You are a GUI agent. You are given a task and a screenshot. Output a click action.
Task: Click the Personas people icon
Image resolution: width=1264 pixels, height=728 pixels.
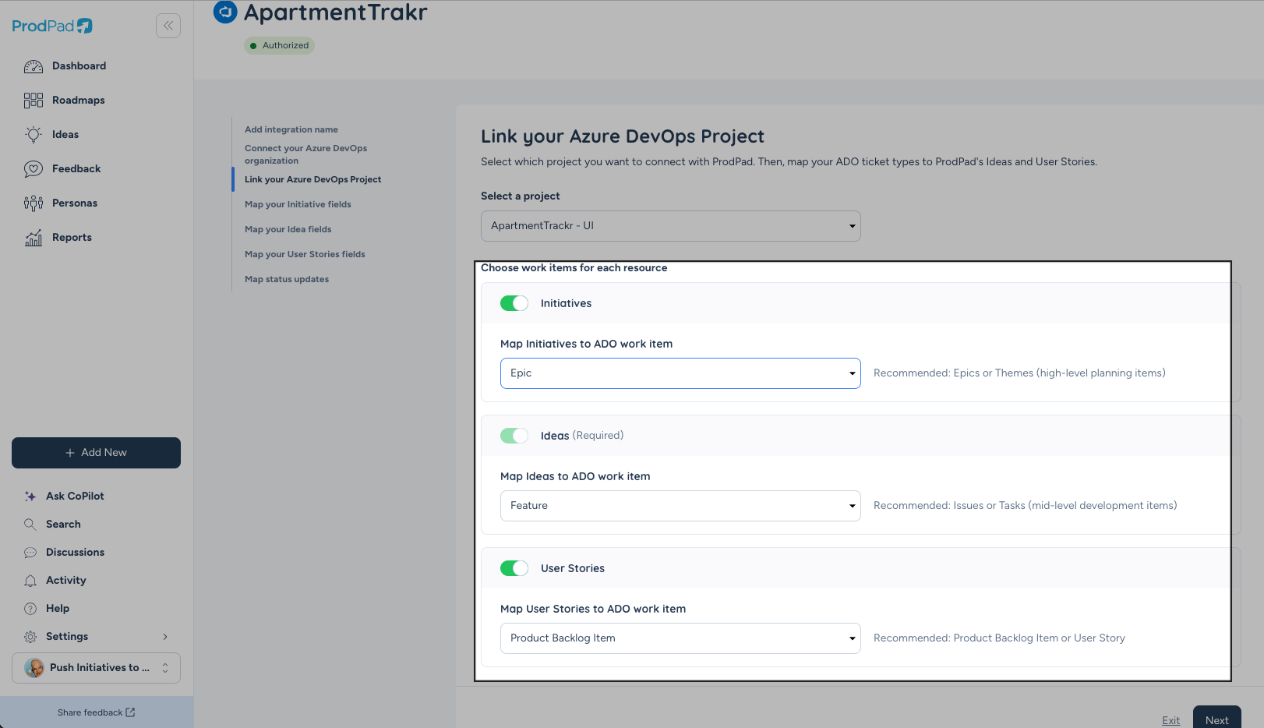34,203
